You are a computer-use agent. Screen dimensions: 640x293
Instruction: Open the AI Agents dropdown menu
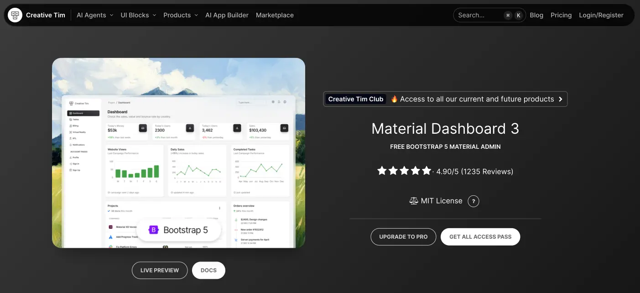[95, 15]
